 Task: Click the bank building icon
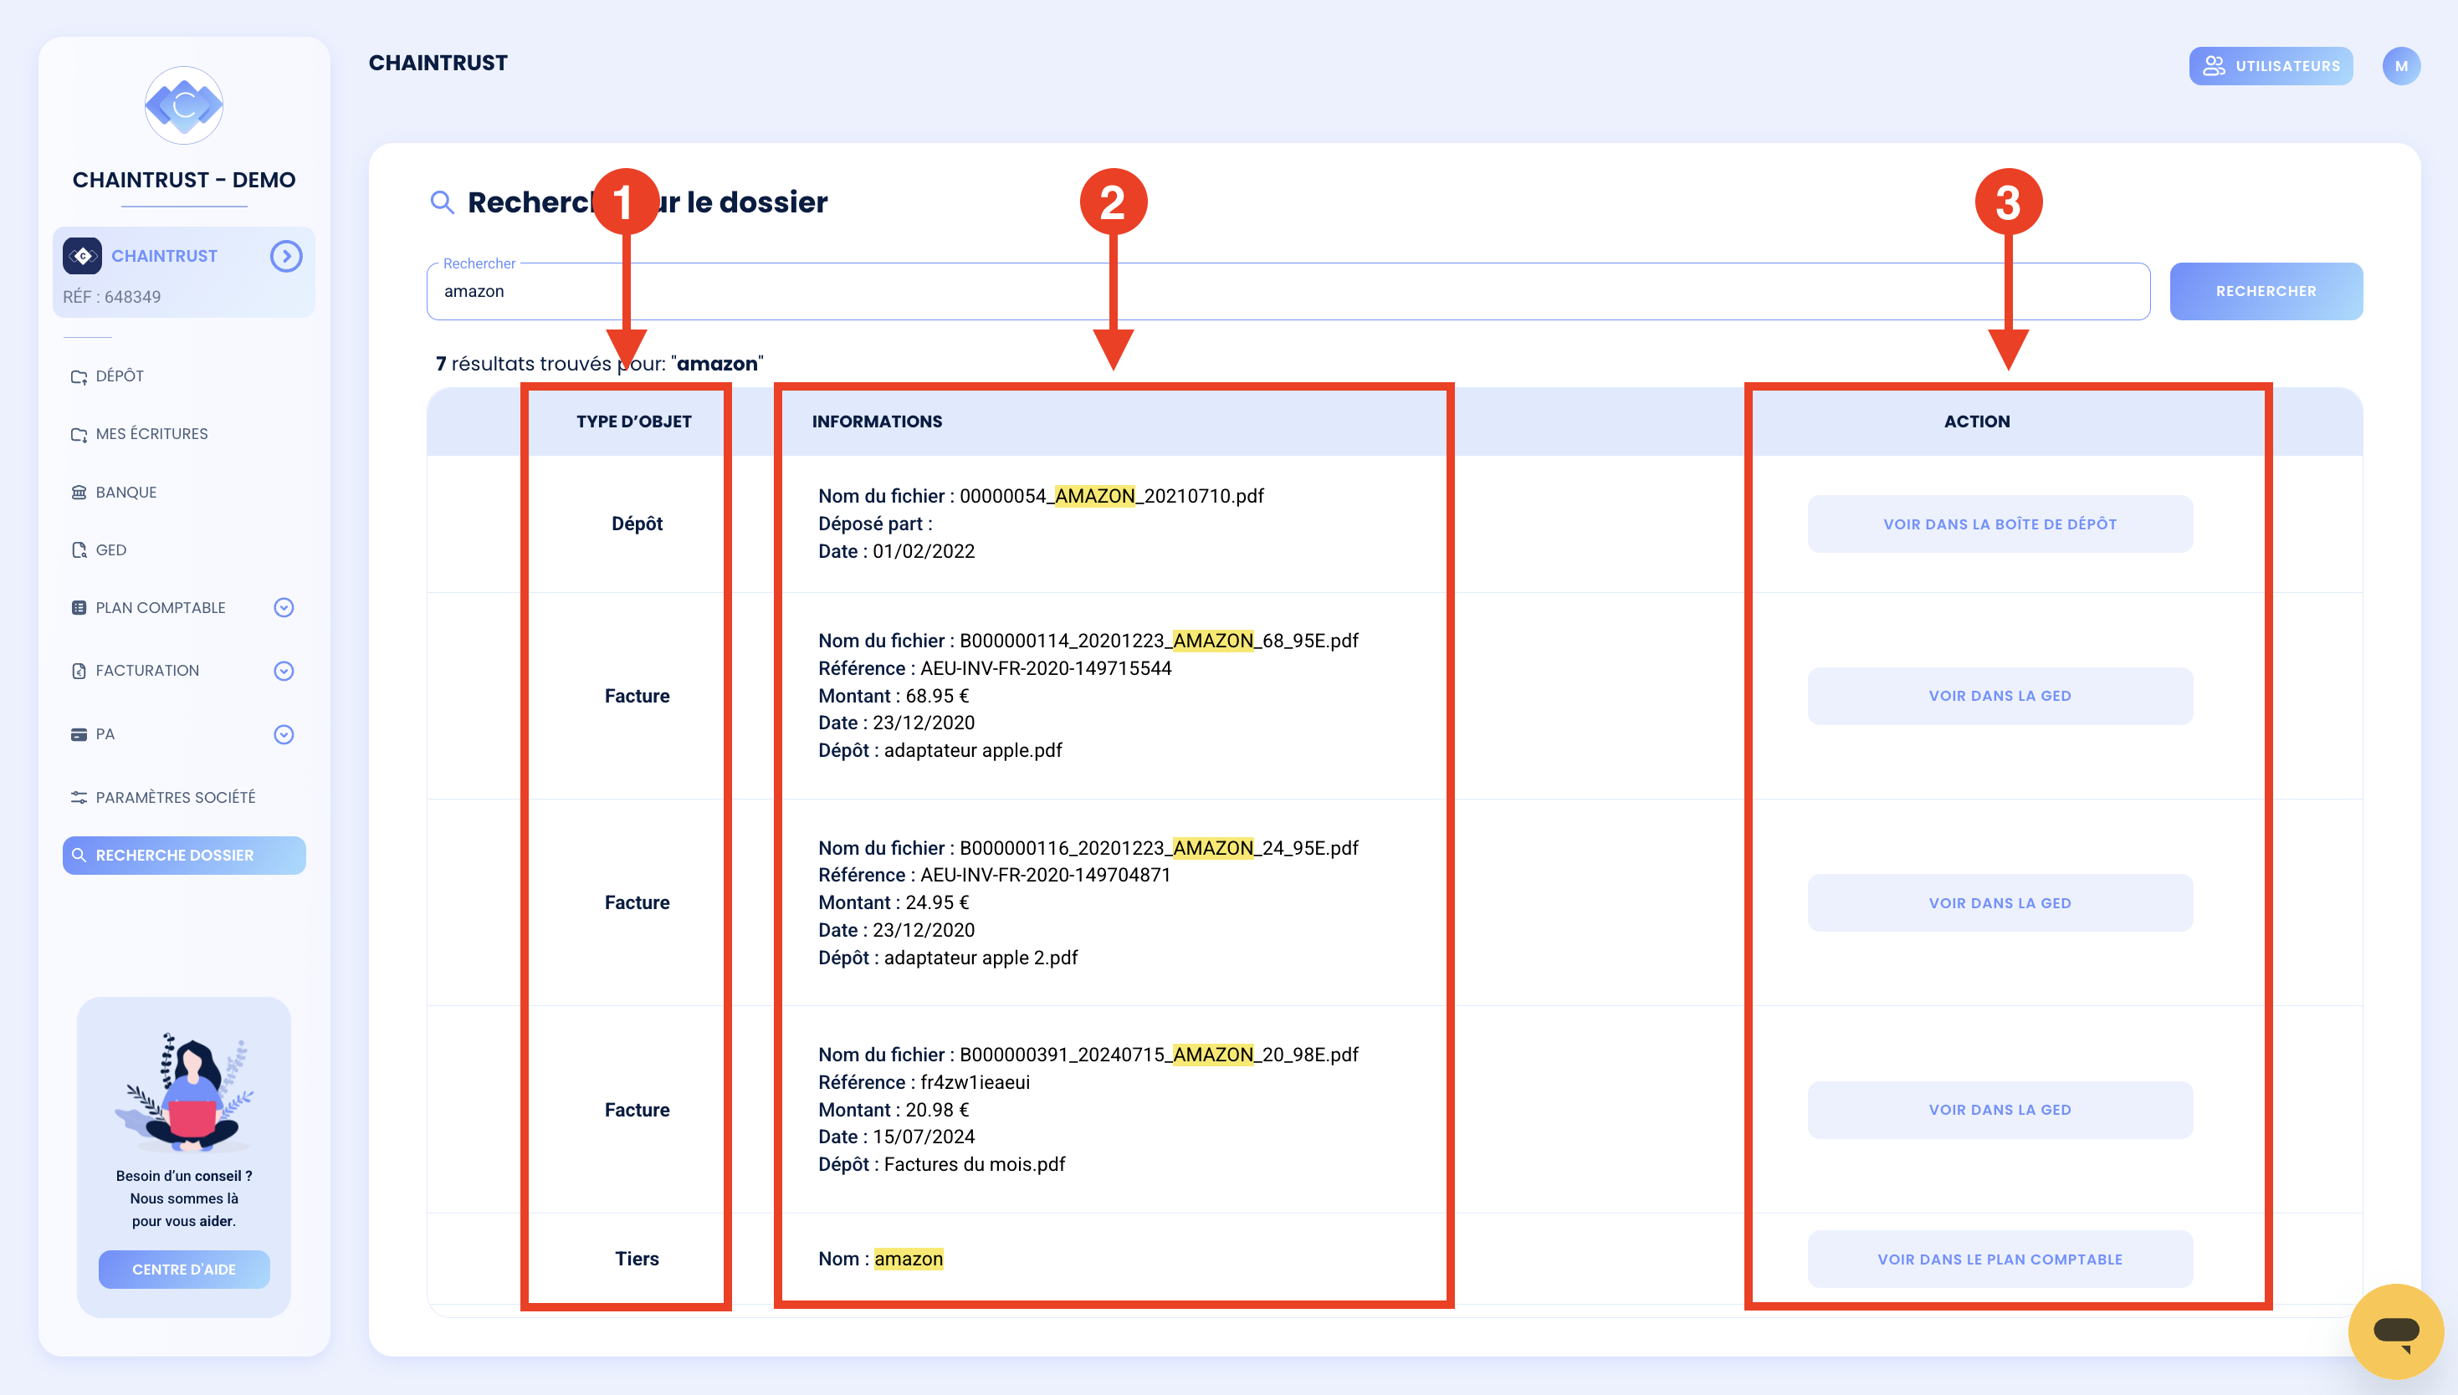click(79, 492)
